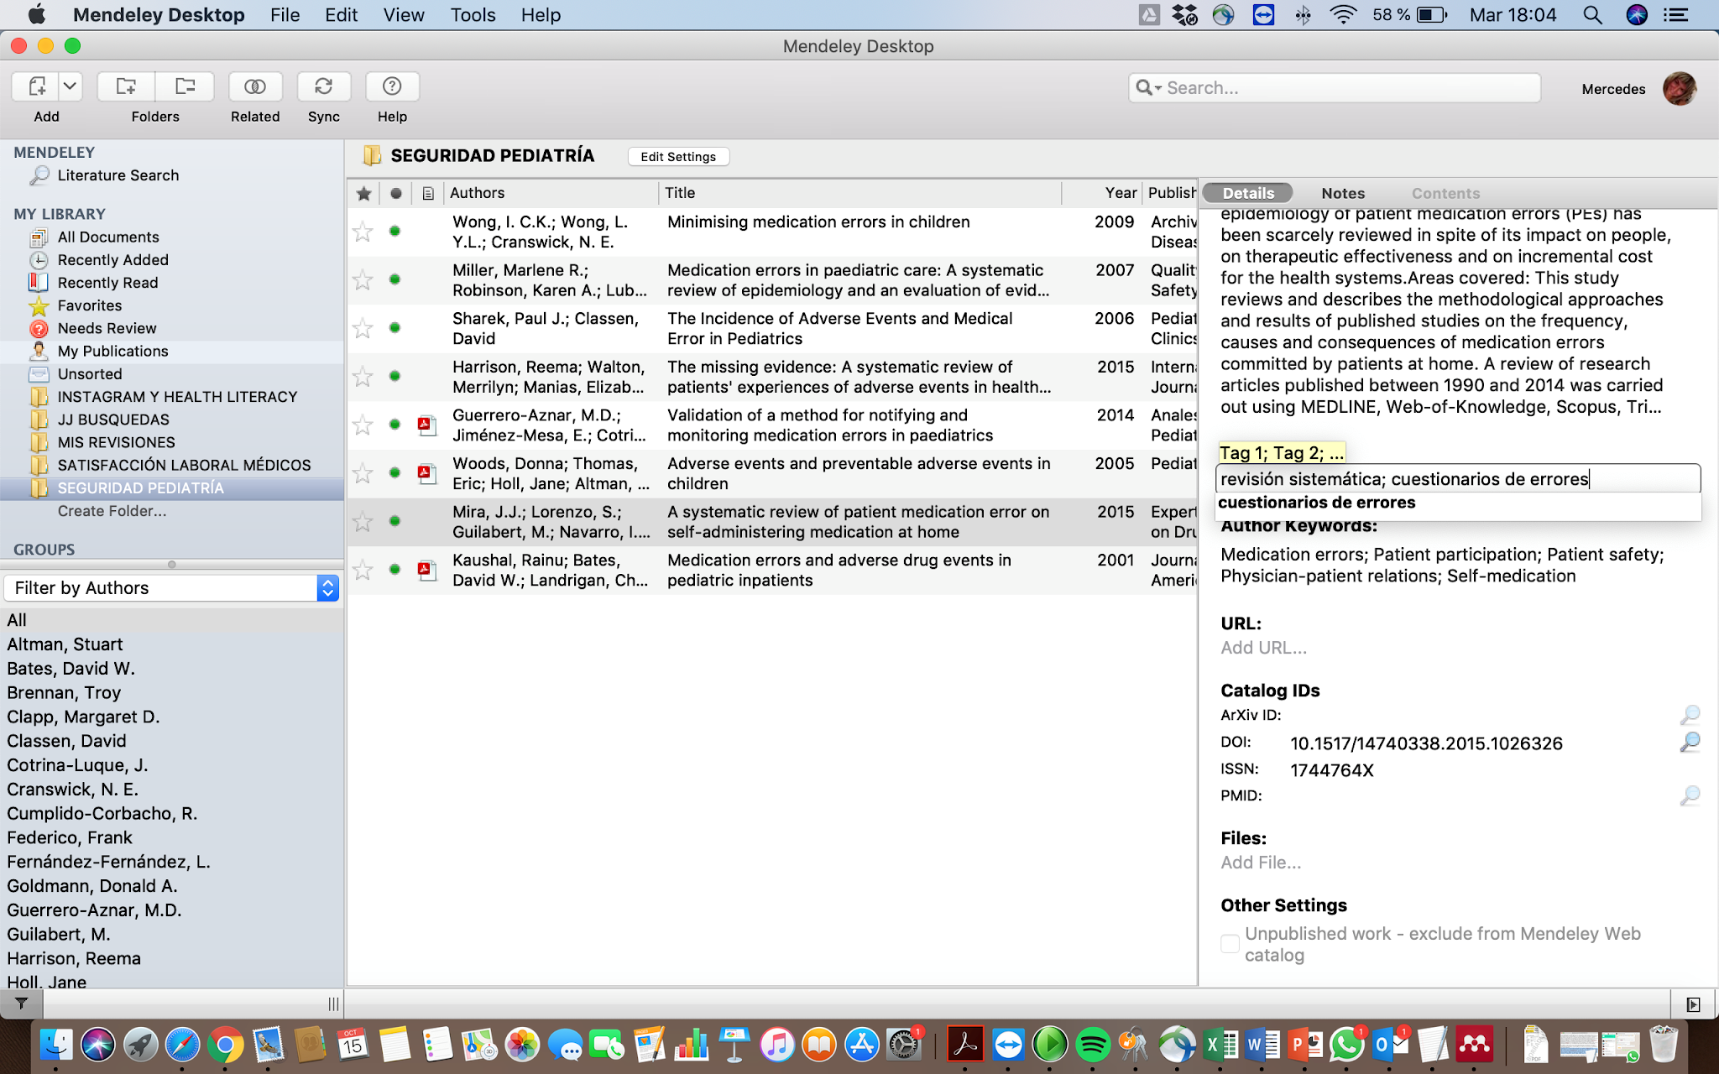1719x1074 pixels.
Task: Click the Sync library toolbar icon
Action: tap(323, 86)
